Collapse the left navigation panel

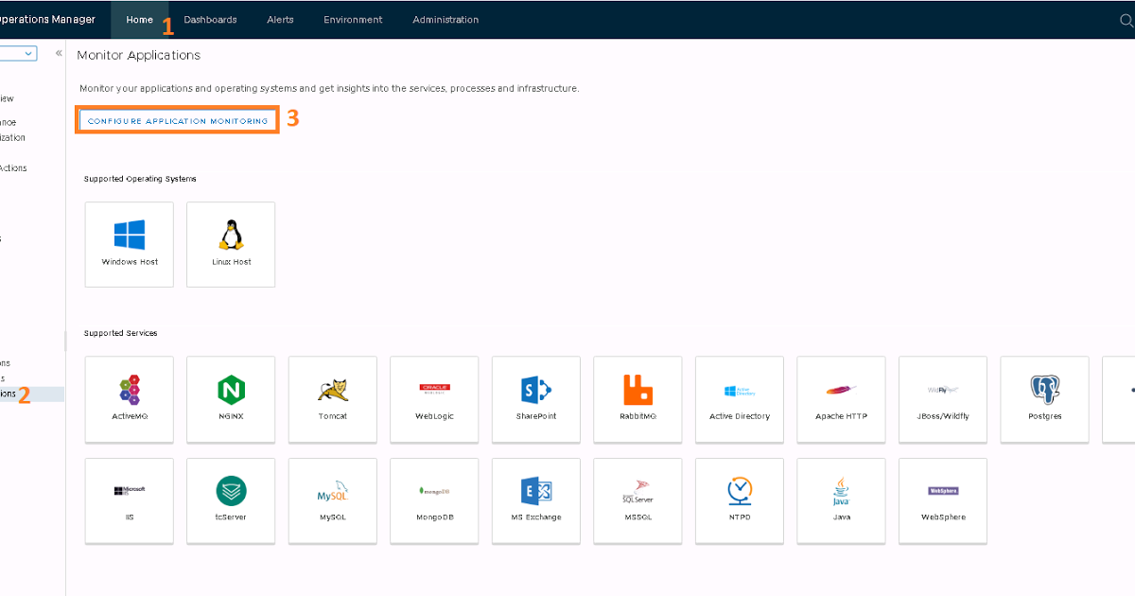pyautogui.click(x=59, y=54)
